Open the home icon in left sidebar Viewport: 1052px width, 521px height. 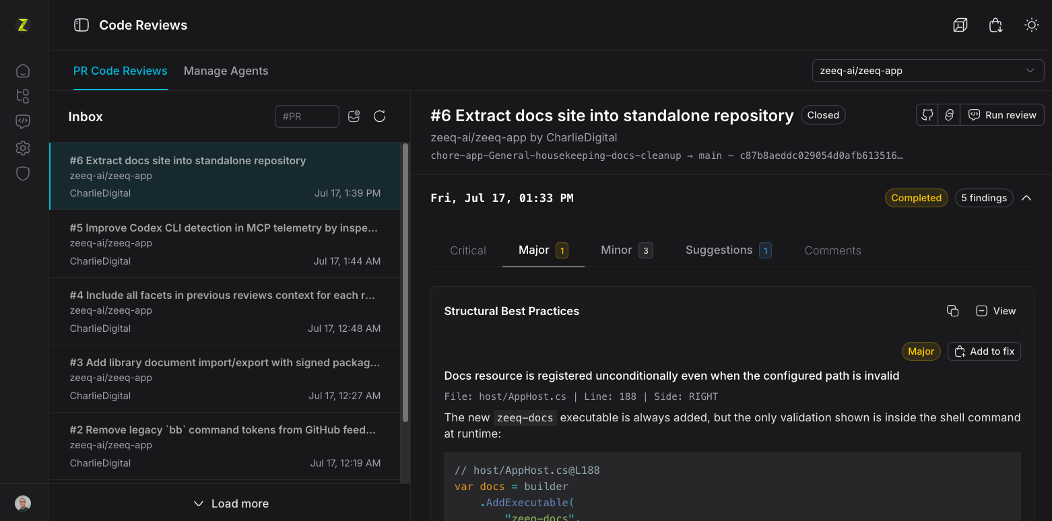(23, 71)
